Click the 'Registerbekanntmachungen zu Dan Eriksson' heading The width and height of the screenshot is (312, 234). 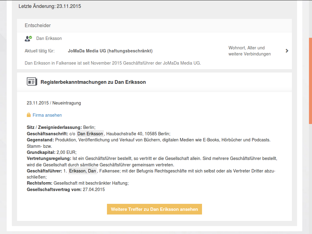[93, 82]
